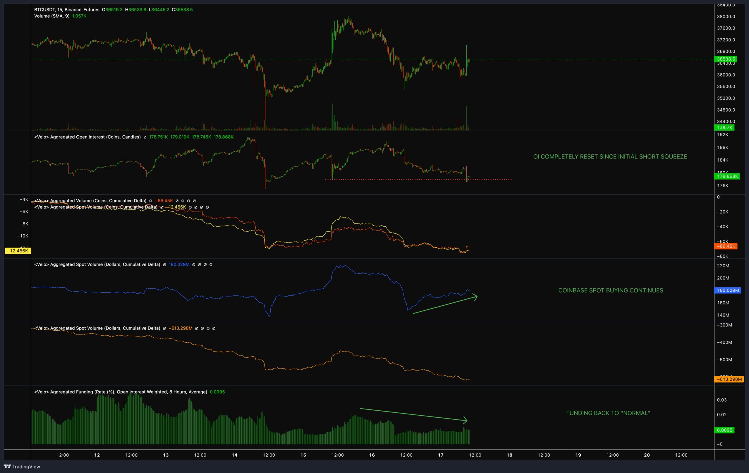Click the 140M axis label

[723, 315]
